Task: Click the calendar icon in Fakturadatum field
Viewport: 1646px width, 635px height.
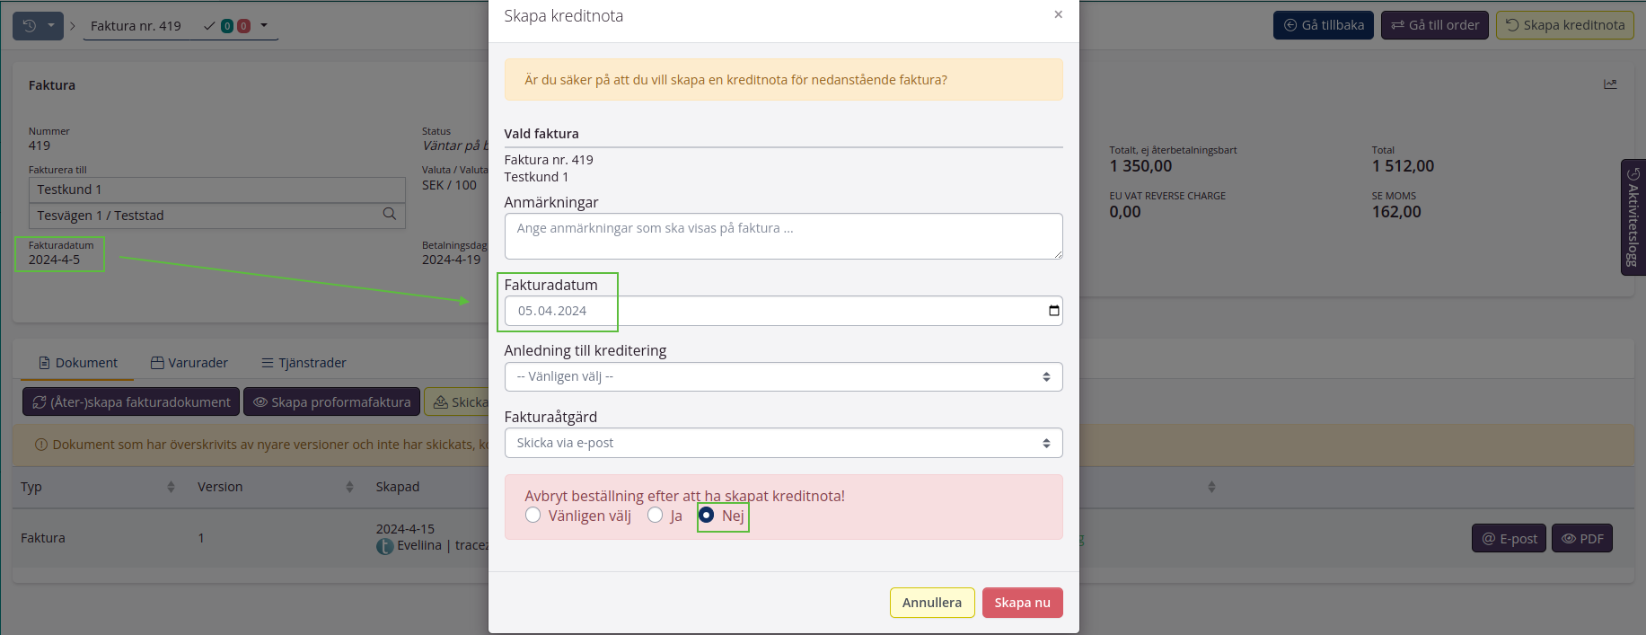Action: coord(1053,311)
